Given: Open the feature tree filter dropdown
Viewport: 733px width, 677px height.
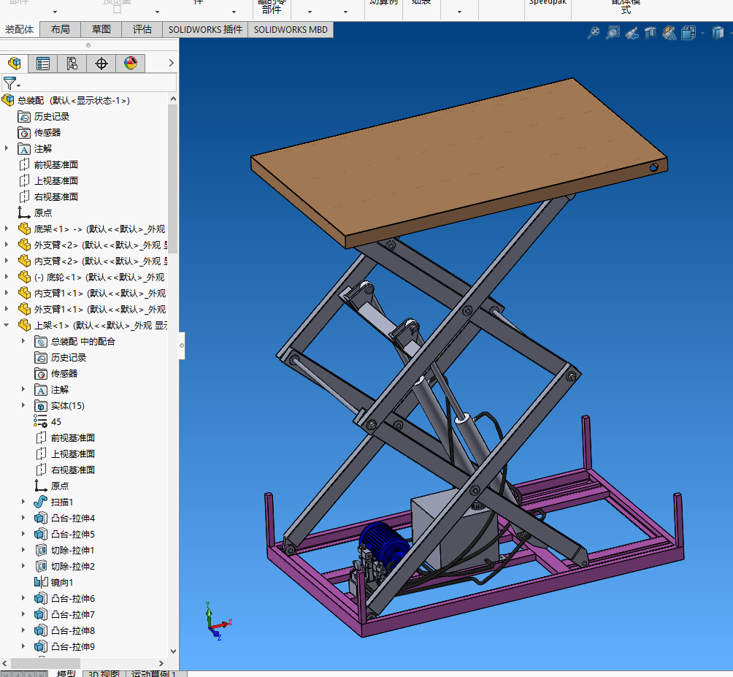Looking at the screenshot, I should (19, 85).
